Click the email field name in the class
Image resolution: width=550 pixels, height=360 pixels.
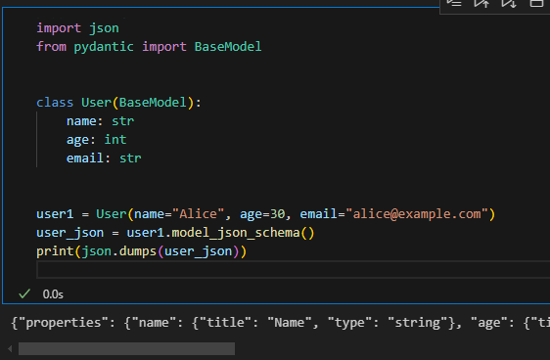tap(85, 158)
